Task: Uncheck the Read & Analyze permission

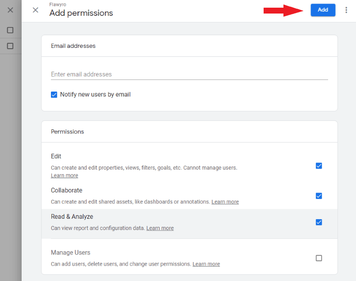Action: pos(319,222)
